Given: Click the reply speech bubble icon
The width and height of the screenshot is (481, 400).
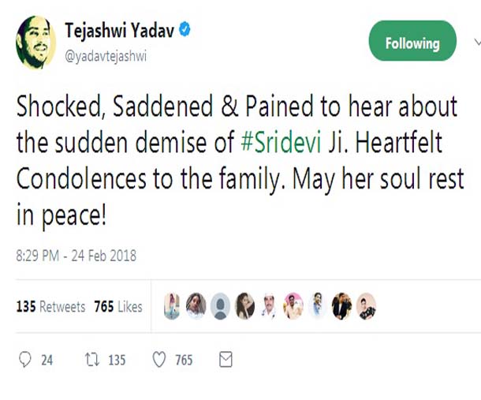Looking at the screenshot, I should pos(25,360).
